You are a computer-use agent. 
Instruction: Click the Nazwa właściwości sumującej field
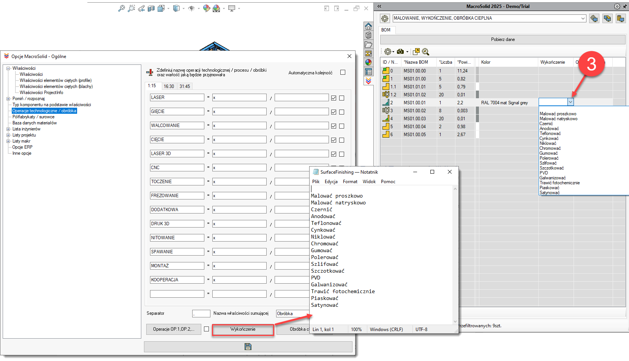tap(293, 314)
